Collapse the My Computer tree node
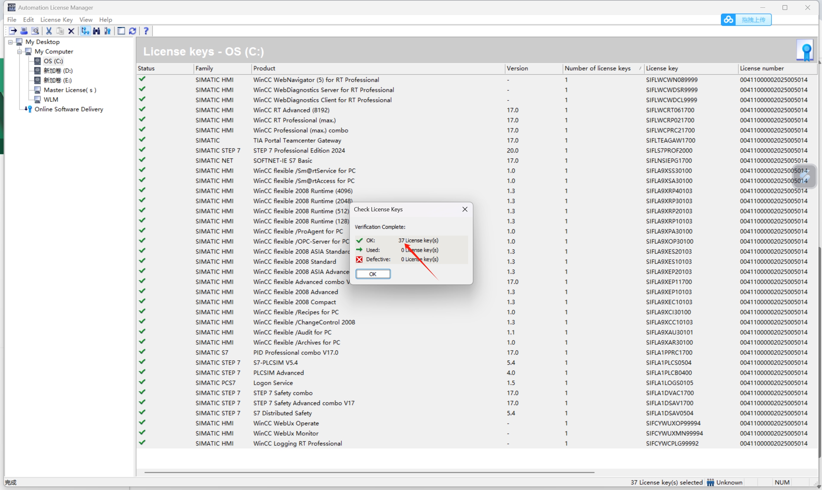The height and width of the screenshot is (490, 822). tap(20, 52)
